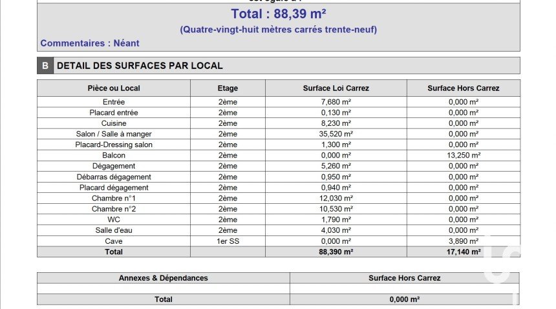Select the 'Balcon' row label
556x309 pixels.
coord(114,155)
